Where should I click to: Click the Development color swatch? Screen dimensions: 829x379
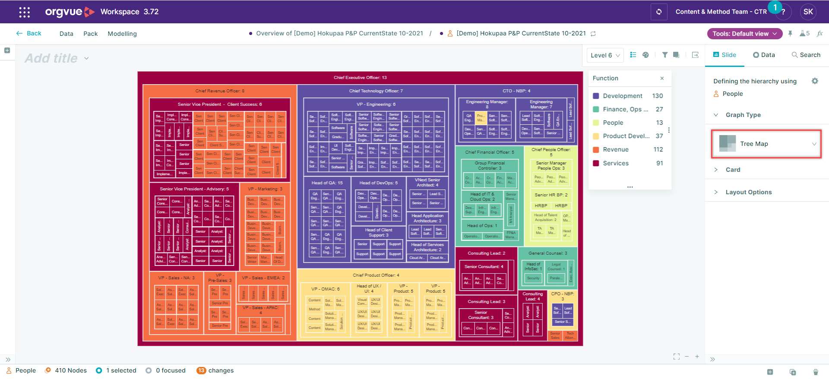(x=596, y=96)
